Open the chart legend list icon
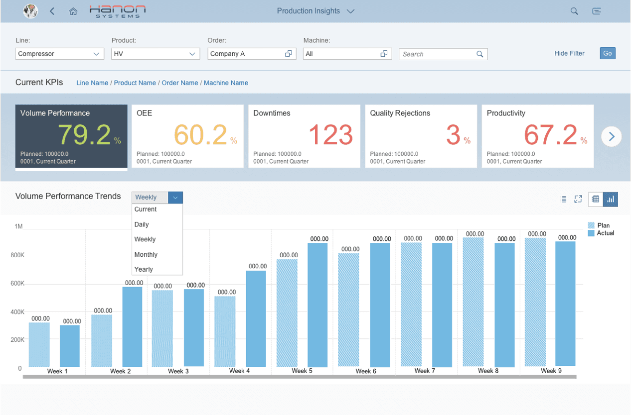Image resolution: width=631 pixels, height=415 pixels. (x=564, y=199)
